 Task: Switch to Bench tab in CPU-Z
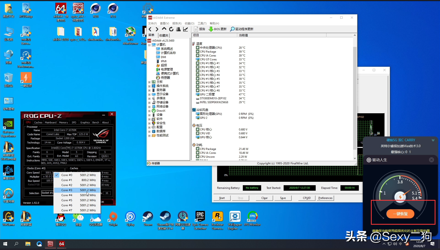coord(96,122)
